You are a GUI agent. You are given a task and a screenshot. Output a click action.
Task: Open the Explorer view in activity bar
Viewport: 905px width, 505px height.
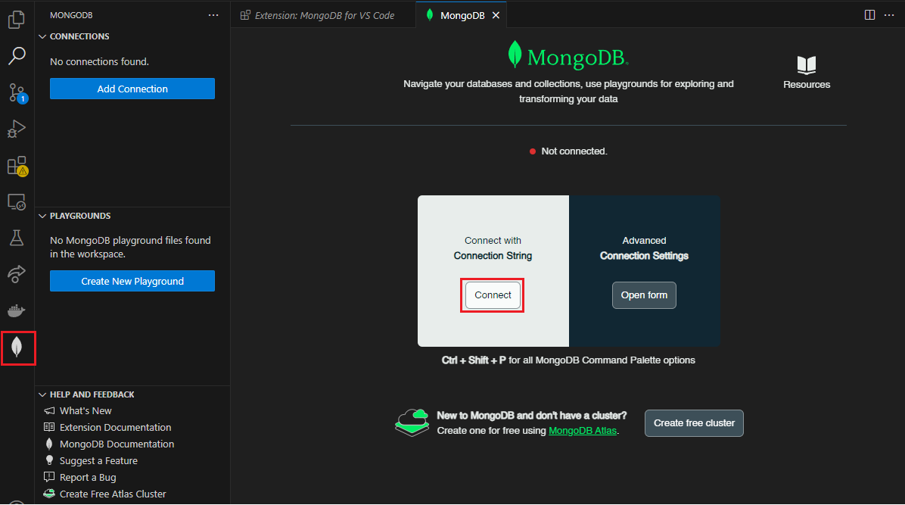[x=17, y=20]
